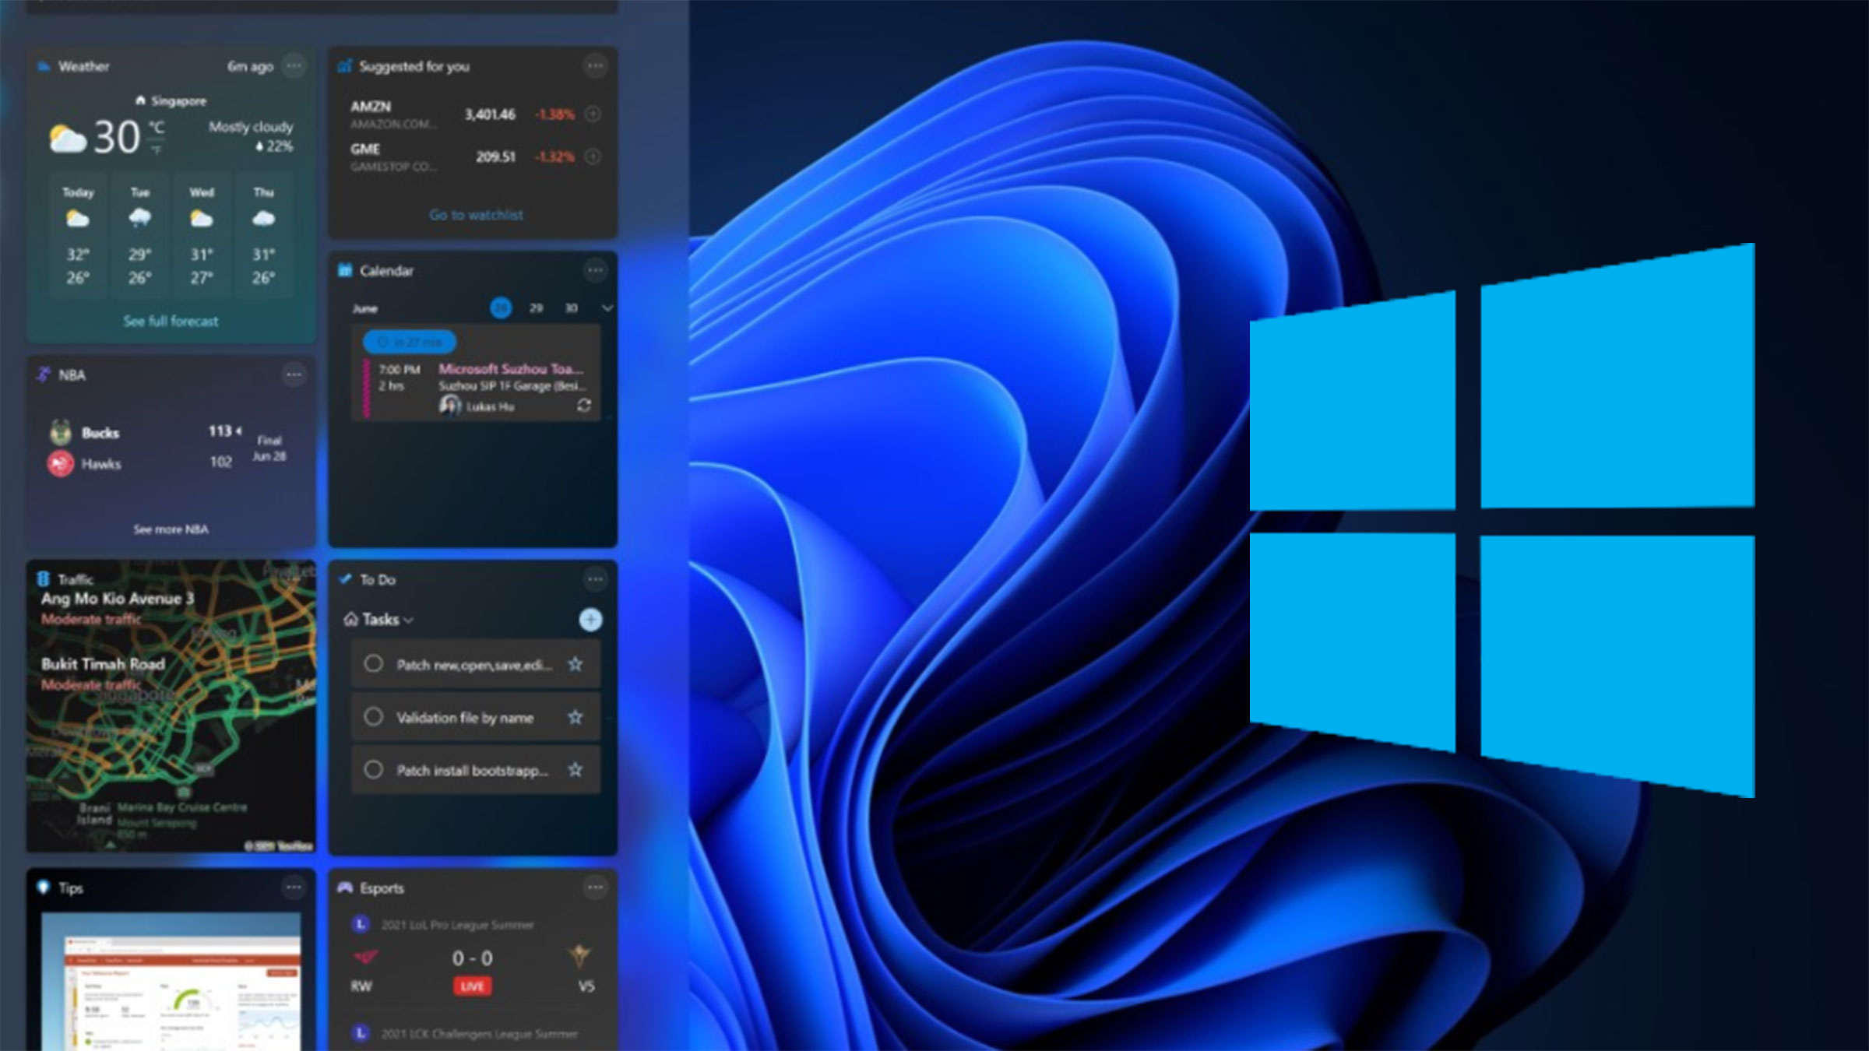This screenshot has width=1869, height=1051.
Task: Click Lukas Hu's avatar on the calendar event
Action: (x=450, y=404)
